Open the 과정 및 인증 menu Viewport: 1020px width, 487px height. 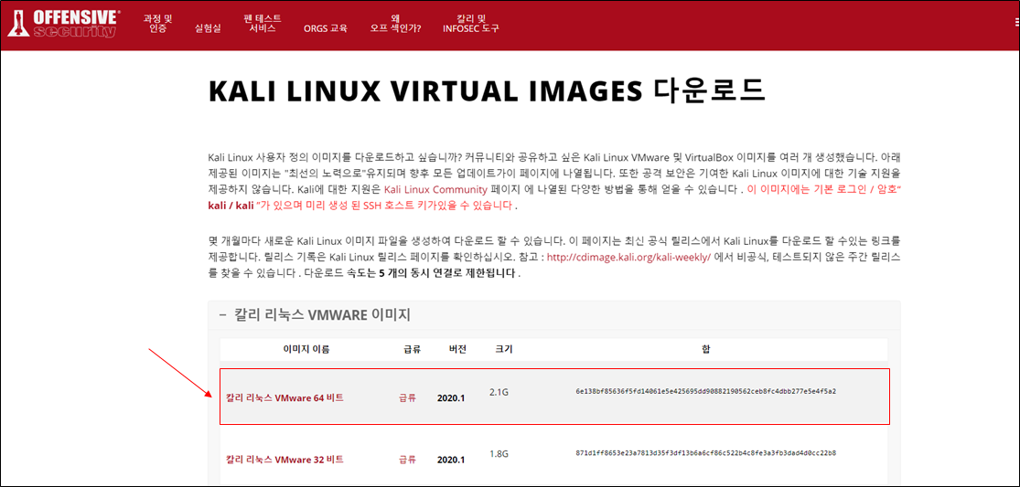157,24
